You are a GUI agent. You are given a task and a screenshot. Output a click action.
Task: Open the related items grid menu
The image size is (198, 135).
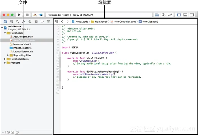56,22
